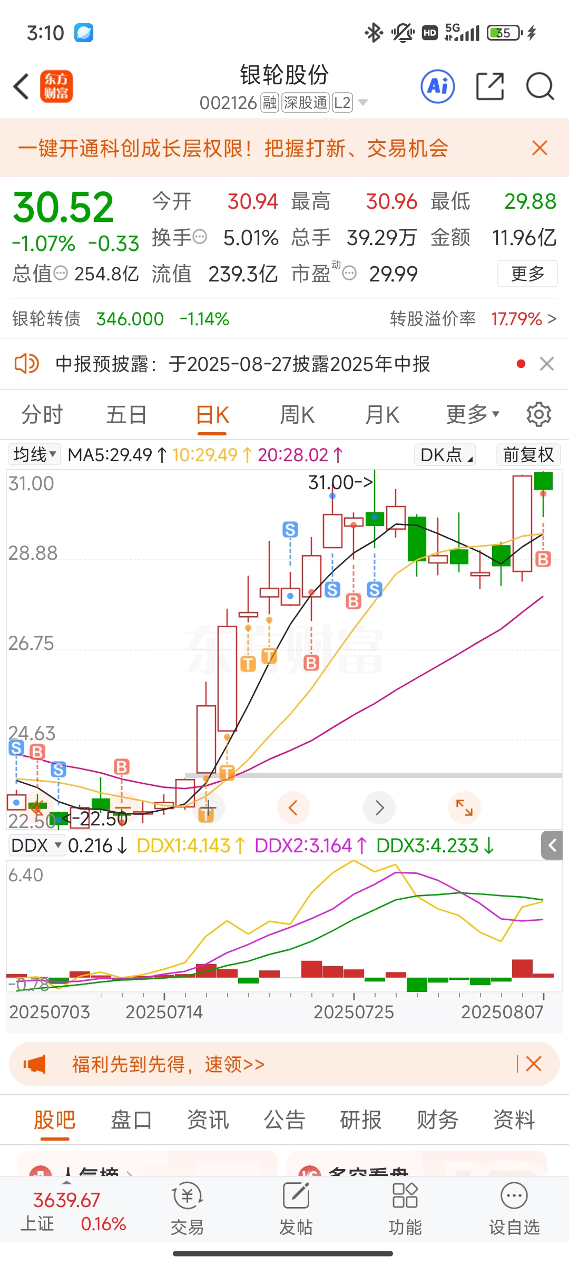
Task: Tap the promo banner text 一键开通科创成长层权限
Action: [x=233, y=148]
